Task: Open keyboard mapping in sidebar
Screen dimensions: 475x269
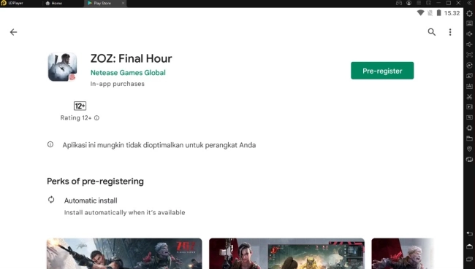Action: (x=469, y=23)
